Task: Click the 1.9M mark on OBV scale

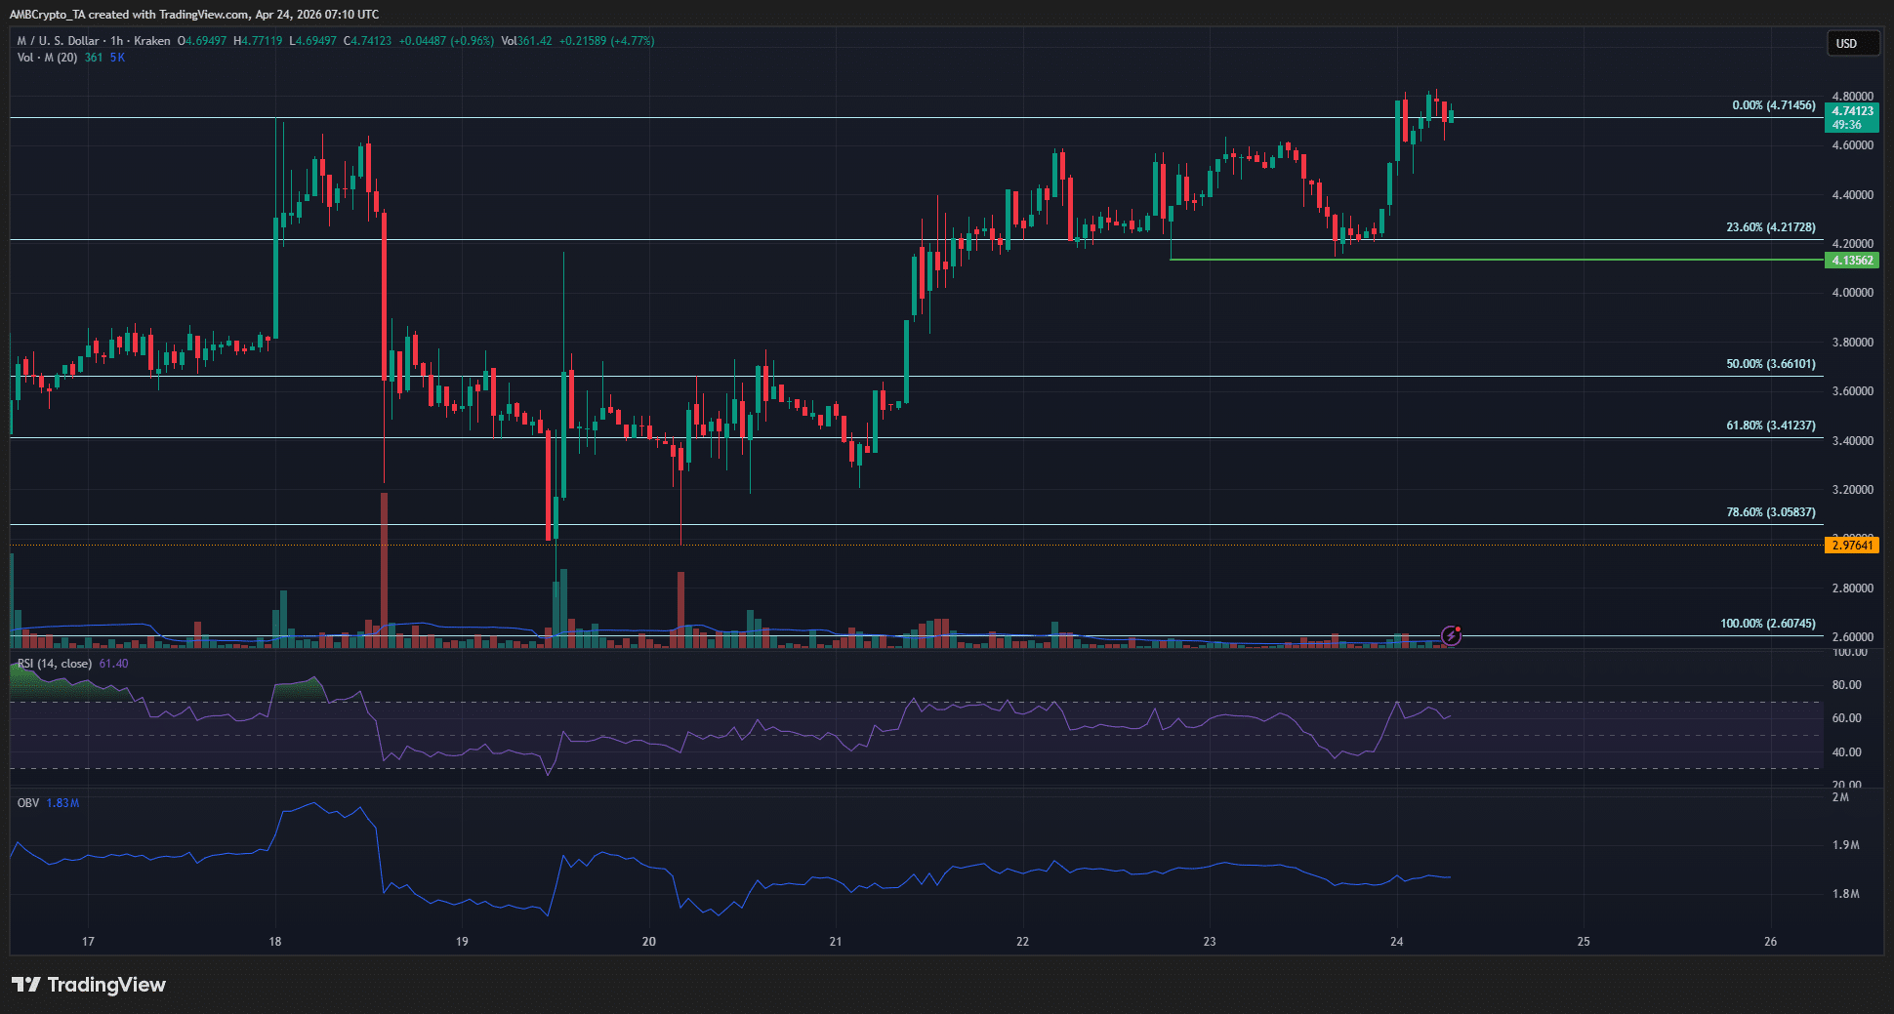Action: point(1845,845)
